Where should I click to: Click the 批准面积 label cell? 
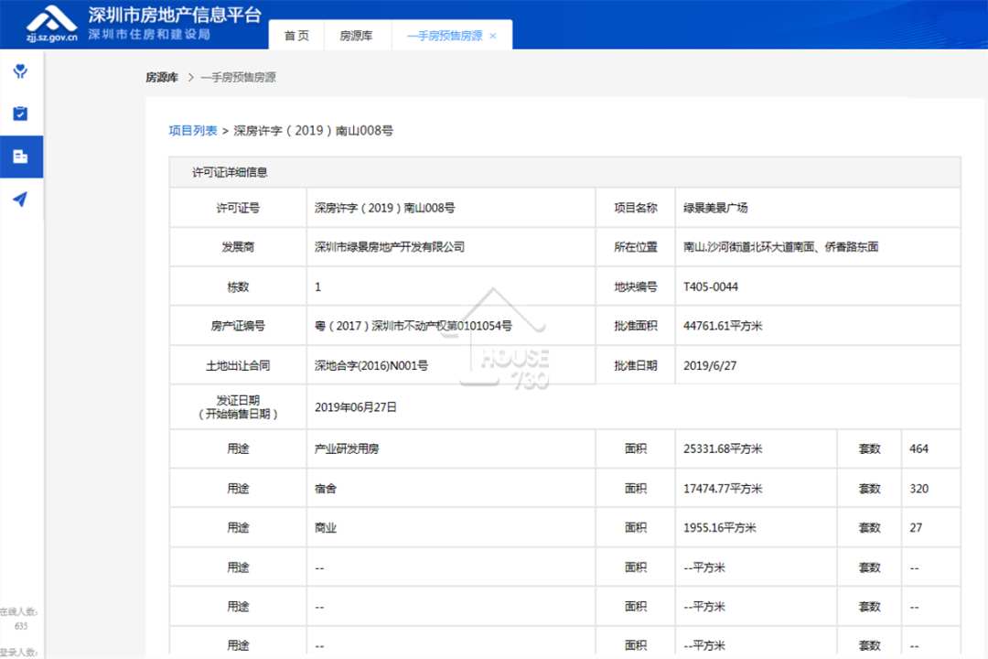click(x=635, y=326)
